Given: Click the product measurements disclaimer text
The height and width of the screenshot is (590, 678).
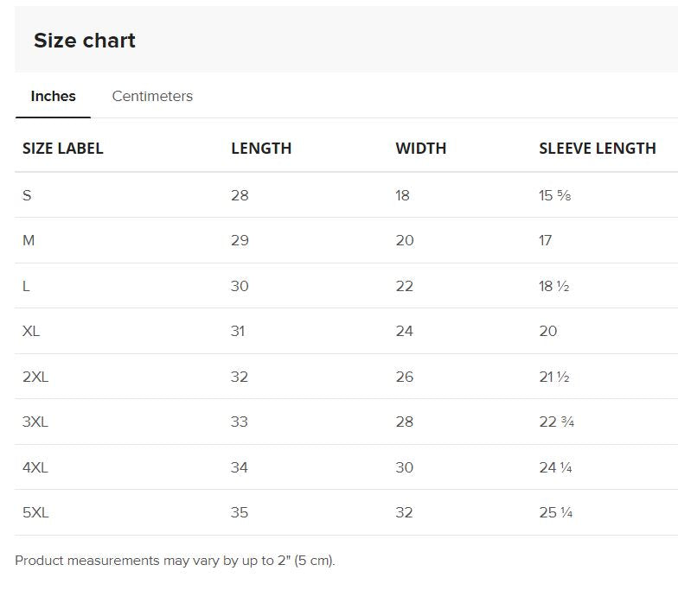Looking at the screenshot, I should pos(175,561).
